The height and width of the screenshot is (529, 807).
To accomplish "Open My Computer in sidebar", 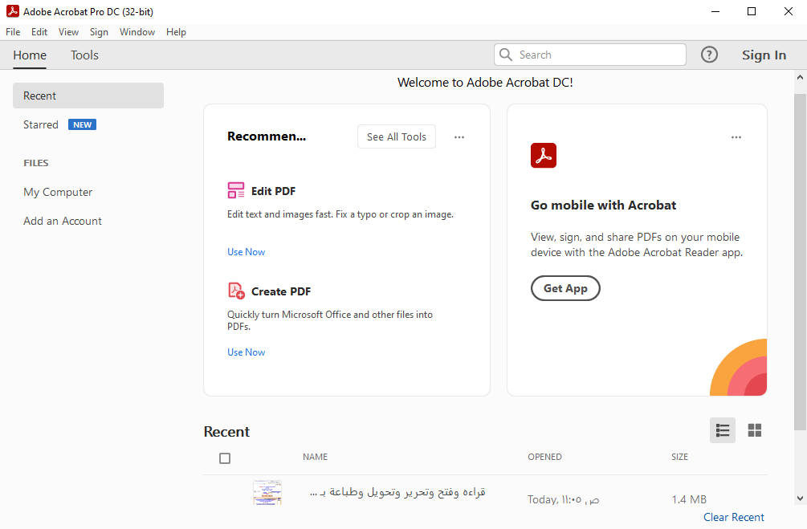I will coord(58,192).
